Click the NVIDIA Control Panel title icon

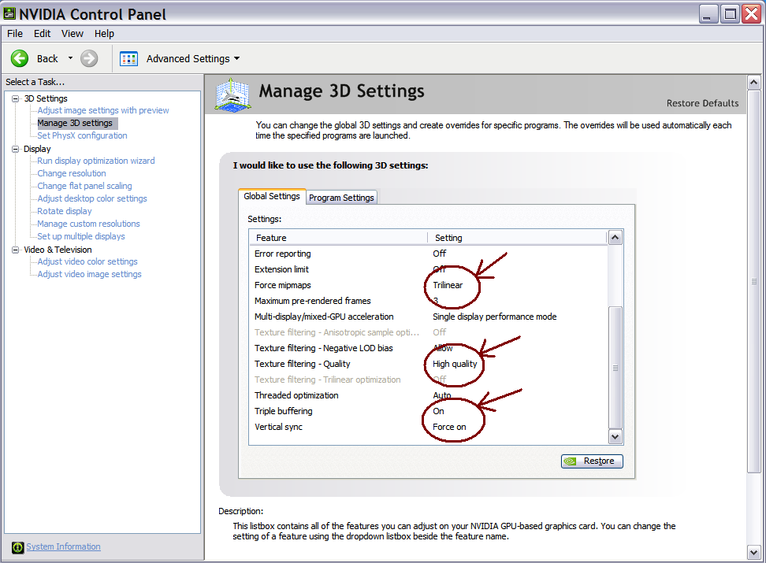pyautogui.click(x=9, y=13)
